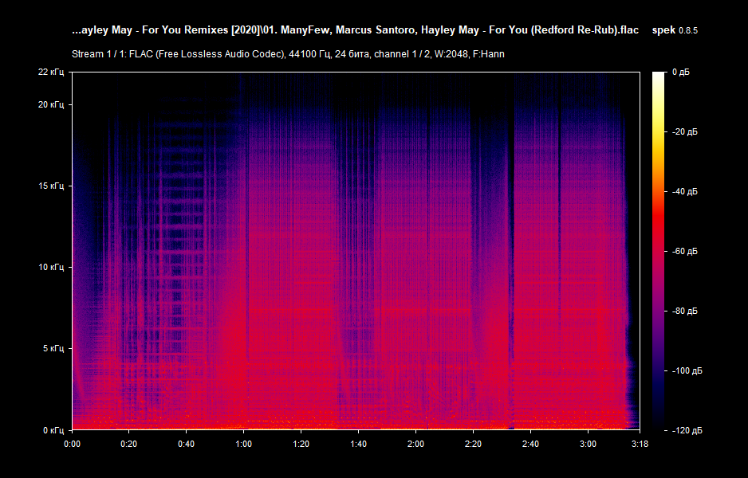Select the FLAC filename in the title bar
748x478 pixels.
[x=355, y=29]
